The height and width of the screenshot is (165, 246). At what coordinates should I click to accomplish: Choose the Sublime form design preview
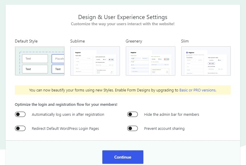click(x=95, y=61)
